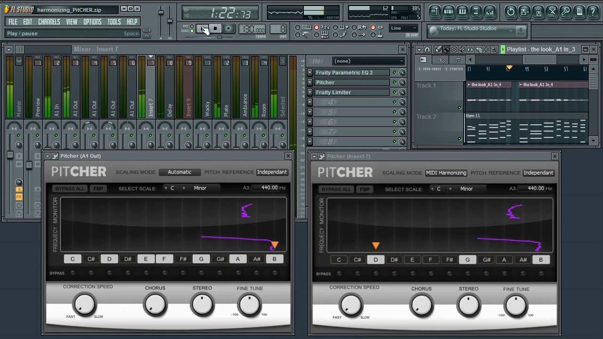Open the CHANNELS menu
Viewport: 603px width, 339px height.
(49, 22)
